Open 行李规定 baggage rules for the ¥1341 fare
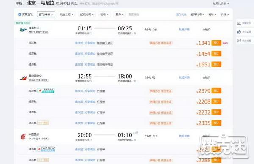 [x=90, y=43]
